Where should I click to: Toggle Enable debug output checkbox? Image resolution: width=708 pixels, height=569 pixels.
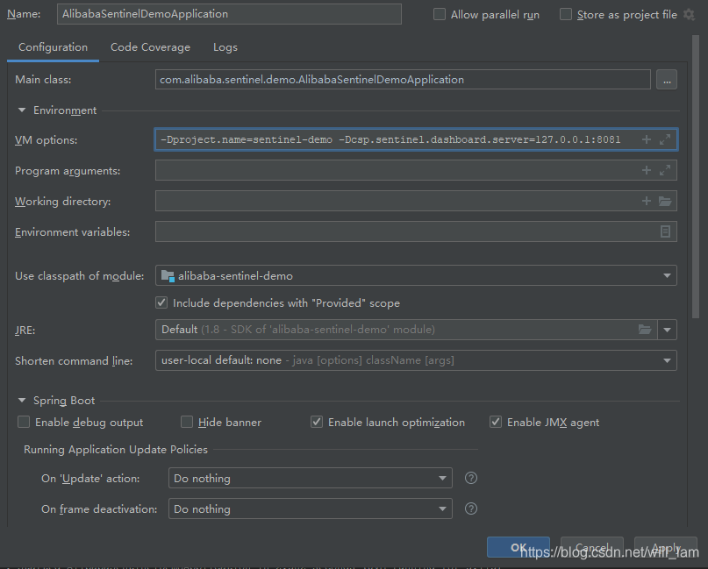pos(24,422)
